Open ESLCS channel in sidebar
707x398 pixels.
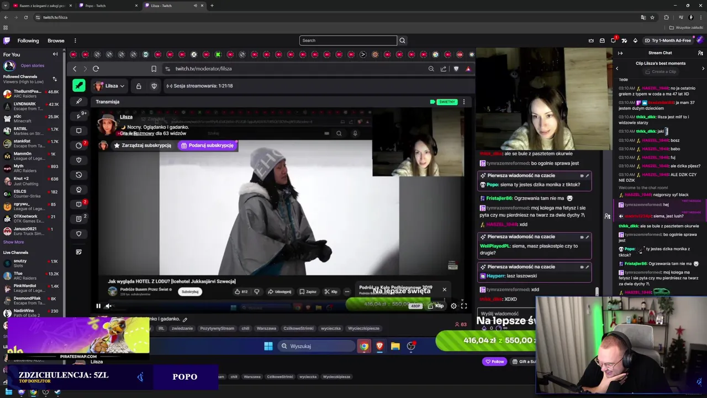pos(31,194)
